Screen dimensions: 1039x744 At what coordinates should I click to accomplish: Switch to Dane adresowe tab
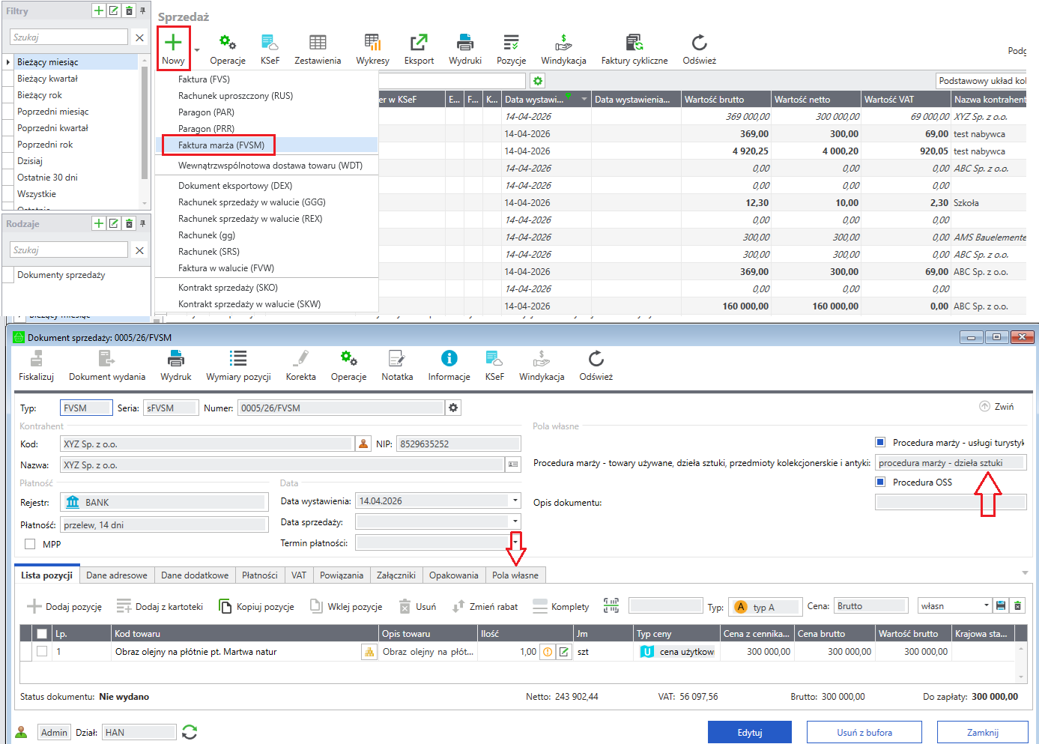pos(117,575)
